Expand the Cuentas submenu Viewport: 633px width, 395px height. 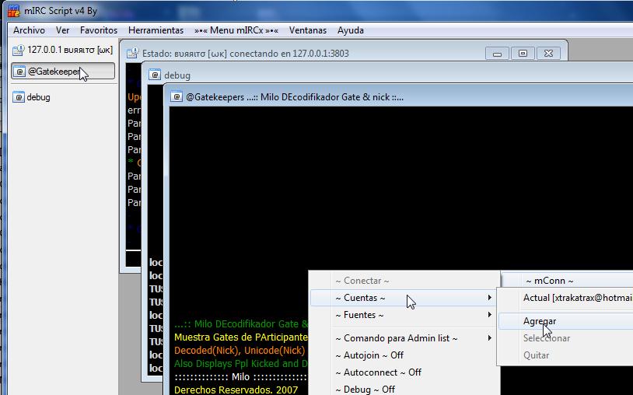(x=404, y=298)
